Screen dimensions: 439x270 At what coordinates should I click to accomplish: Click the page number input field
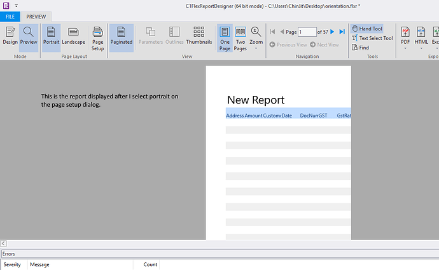click(307, 32)
